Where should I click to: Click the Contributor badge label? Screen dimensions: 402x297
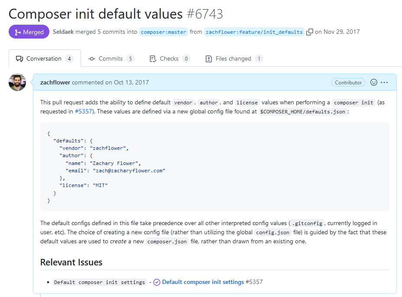348,82
